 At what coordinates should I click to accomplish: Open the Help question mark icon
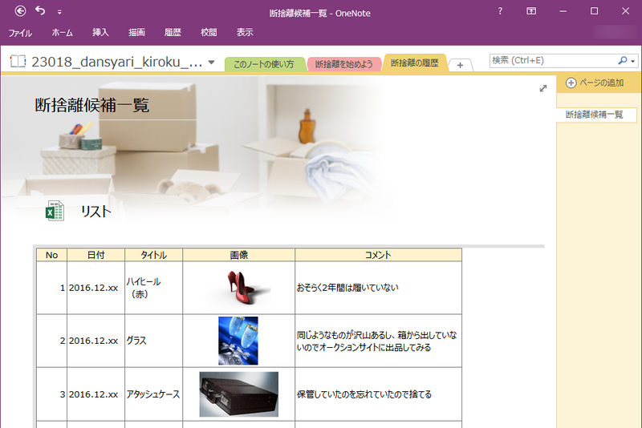click(x=500, y=11)
